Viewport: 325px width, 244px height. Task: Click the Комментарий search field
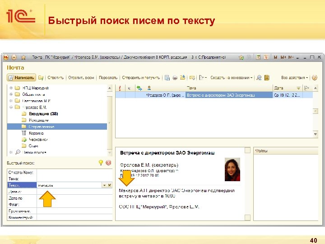[x=74, y=217]
